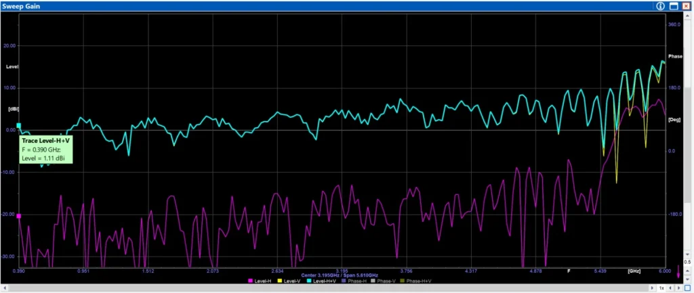Maximize the Sweep Gain panel window
The width and height of the screenshot is (694, 293).
pos(674,5)
